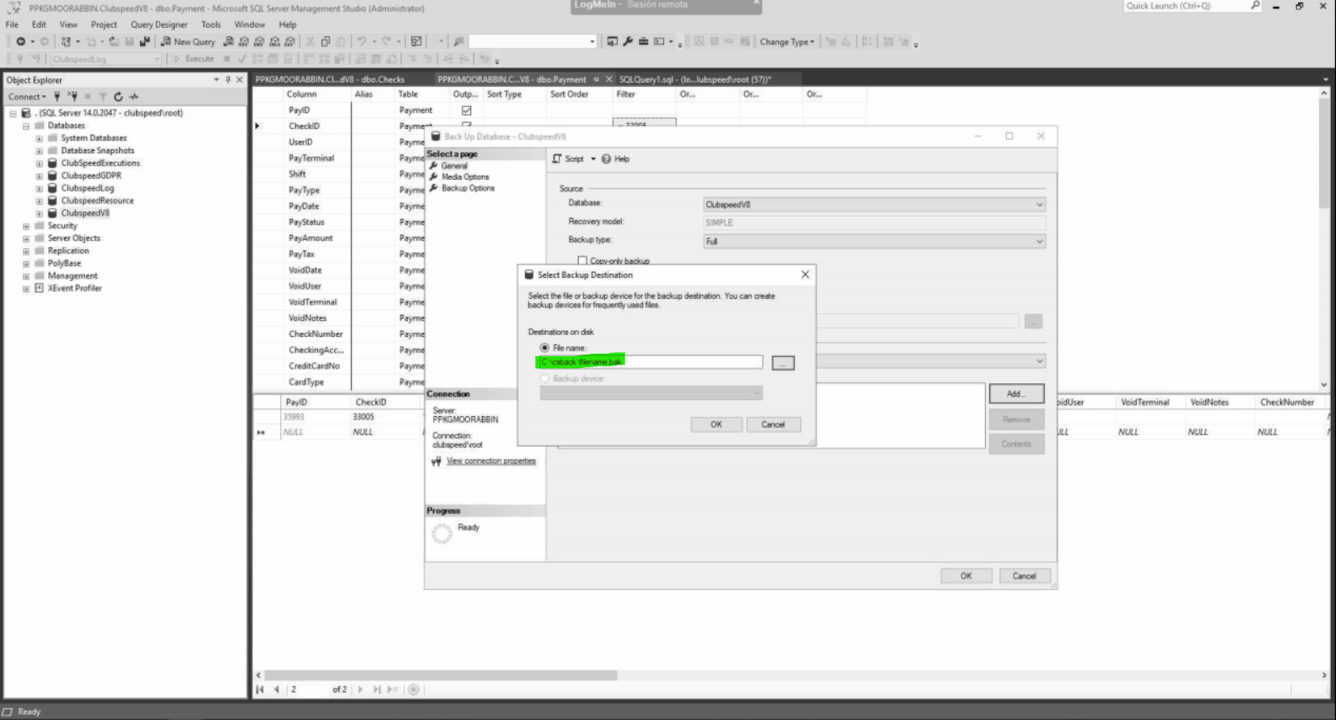Click the browse ellipsis button beside File name

[x=782, y=363]
